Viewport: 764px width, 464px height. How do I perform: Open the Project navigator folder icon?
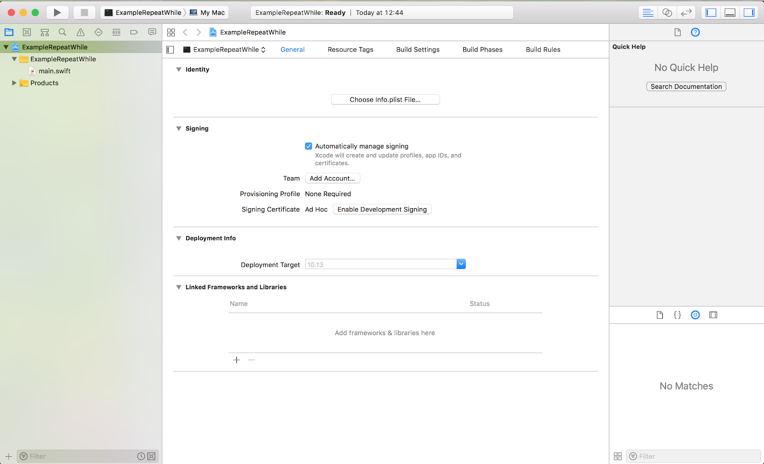9,32
